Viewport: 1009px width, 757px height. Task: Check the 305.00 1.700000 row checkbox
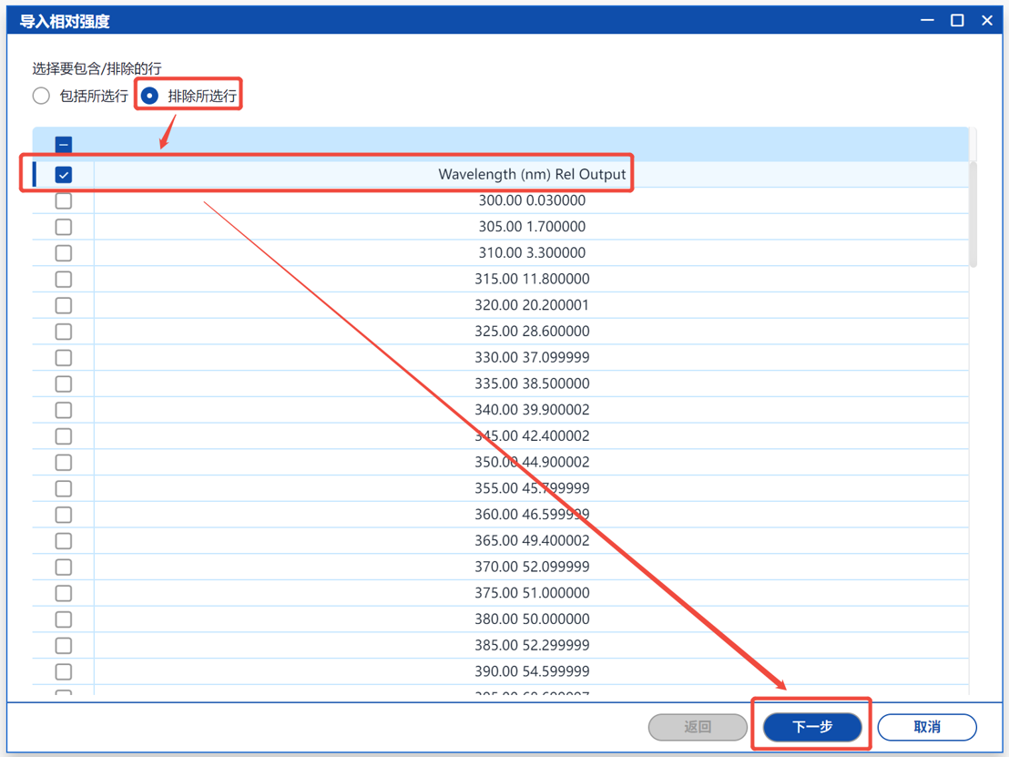[64, 227]
